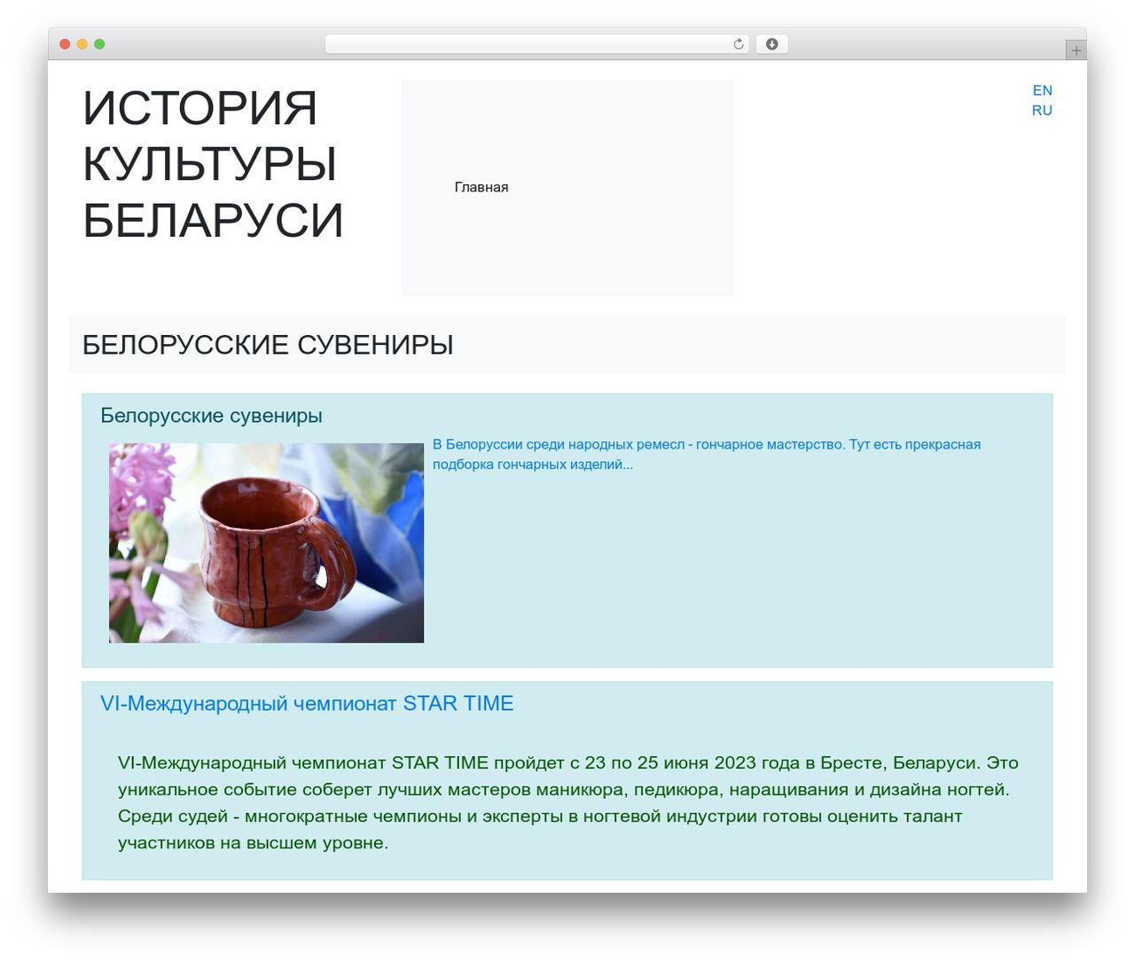Open the VI-Международный чемпионат STAR TIME title link
The width and height of the screenshot is (1135, 961).
pyautogui.click(x=307, y=704)
